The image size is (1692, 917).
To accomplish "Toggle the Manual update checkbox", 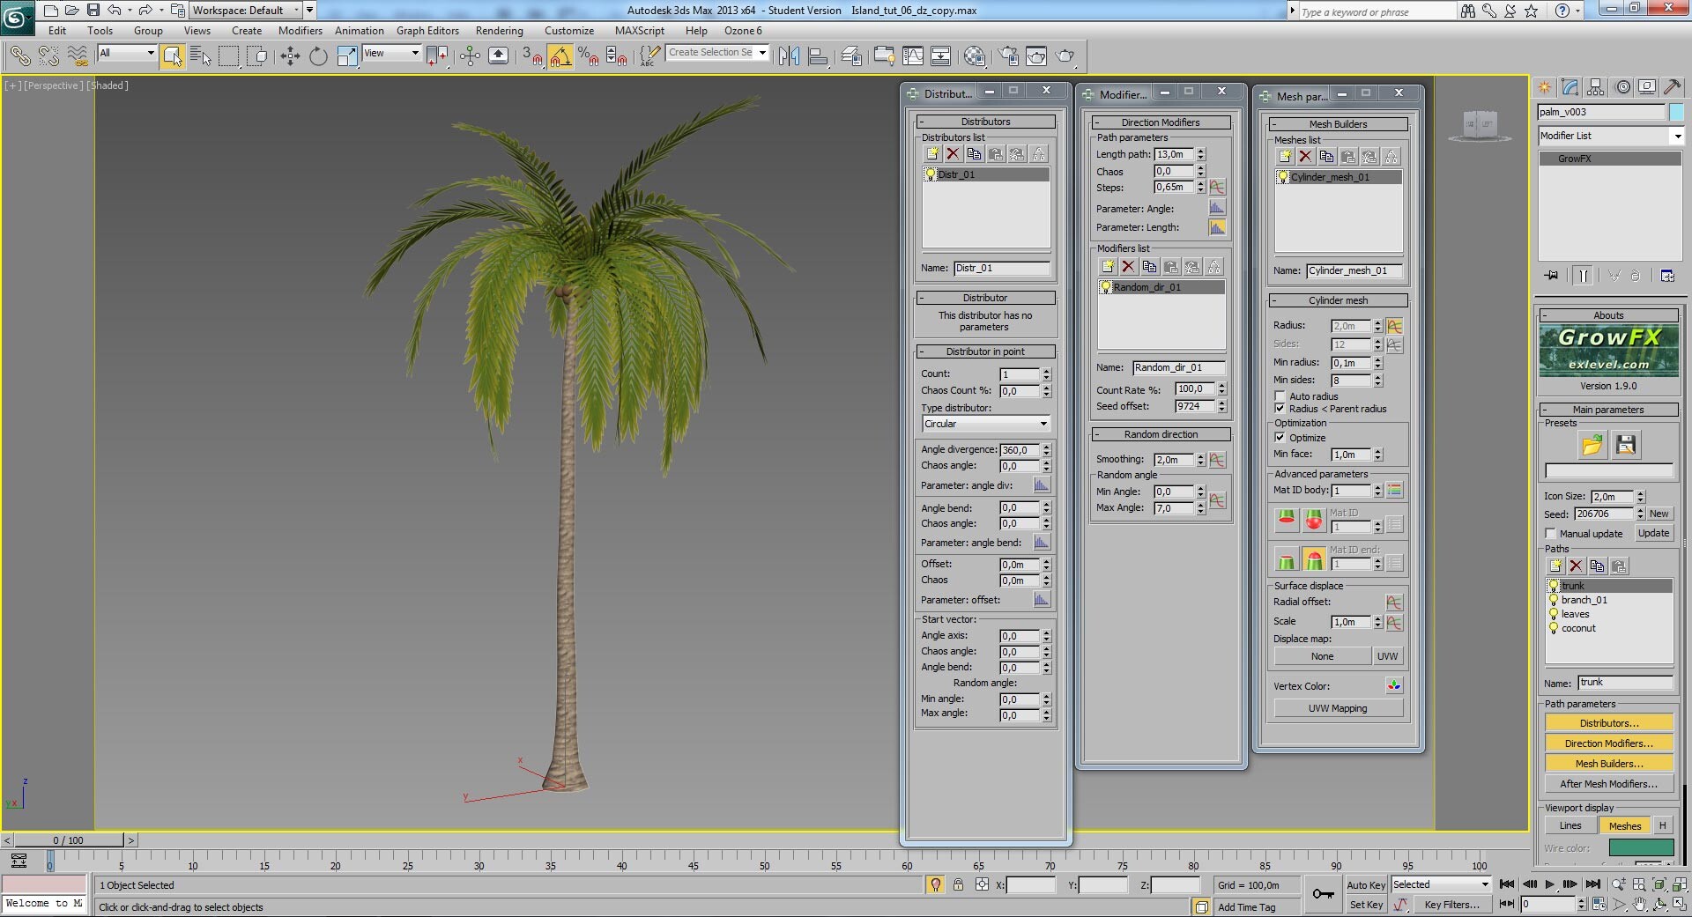I will point(1550,534).
